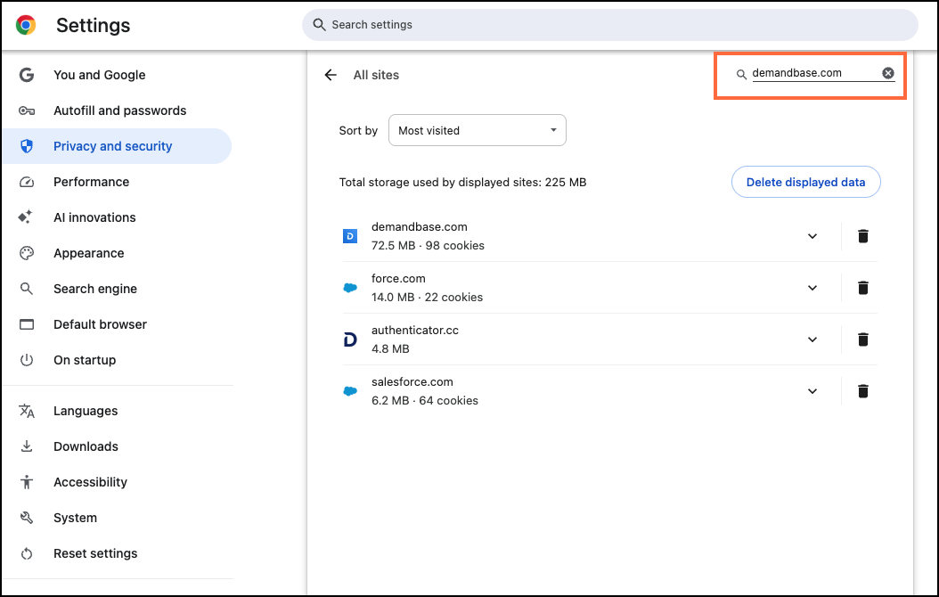Click the total storage used text
Image resolution: width=939 pixels, height=597 pixels.
(462, 182)
